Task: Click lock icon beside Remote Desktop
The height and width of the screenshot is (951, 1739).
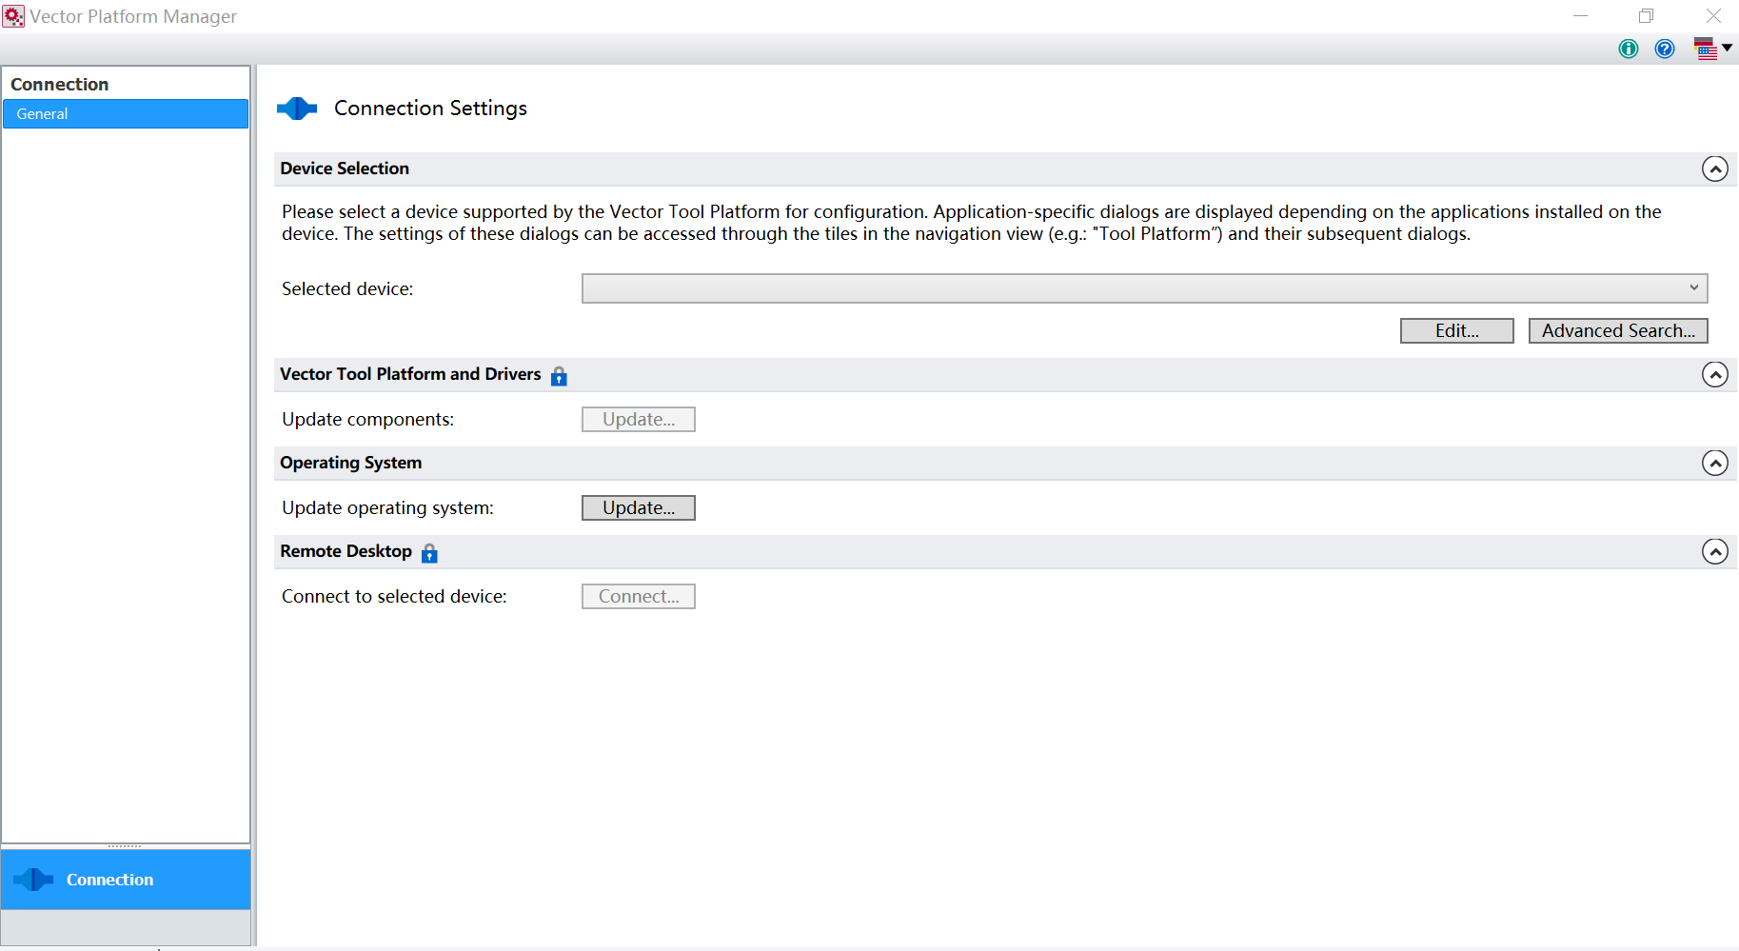Action: coord(429,553)
